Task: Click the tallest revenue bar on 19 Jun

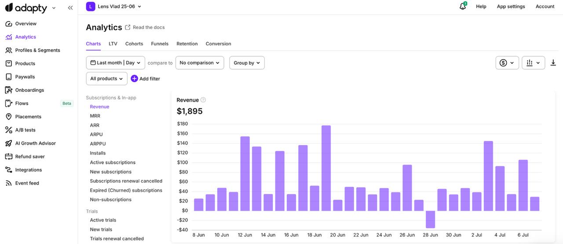Action: pyautogui.click(x=326, y=168)
